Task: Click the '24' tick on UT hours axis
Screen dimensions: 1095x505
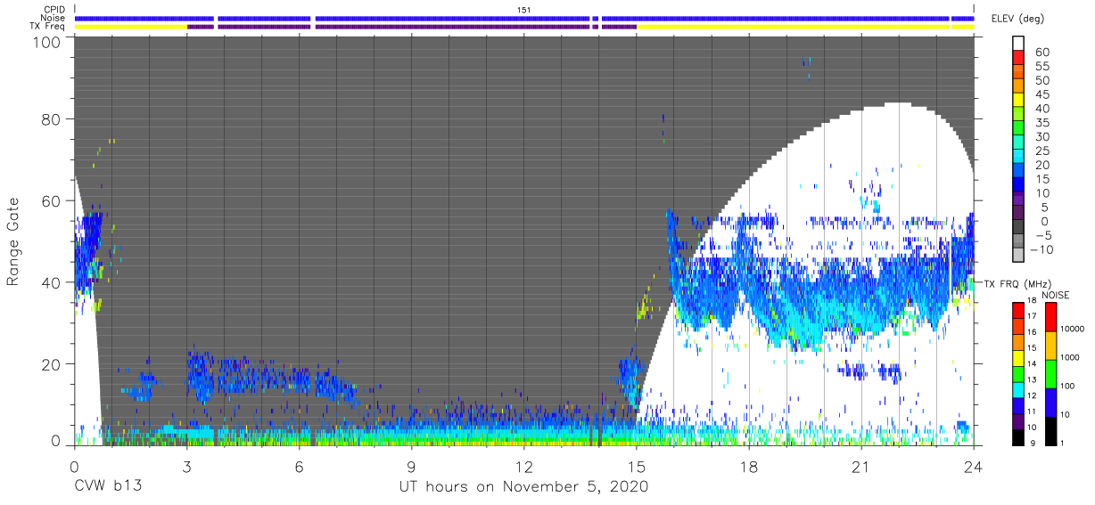Action: [973, 466]
